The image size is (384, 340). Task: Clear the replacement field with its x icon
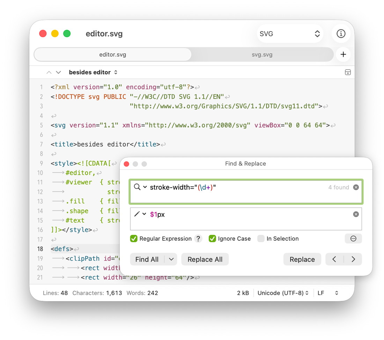(x=356, y=214)
